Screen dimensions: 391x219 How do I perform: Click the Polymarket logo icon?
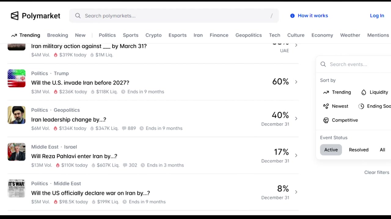coord(15,16)
